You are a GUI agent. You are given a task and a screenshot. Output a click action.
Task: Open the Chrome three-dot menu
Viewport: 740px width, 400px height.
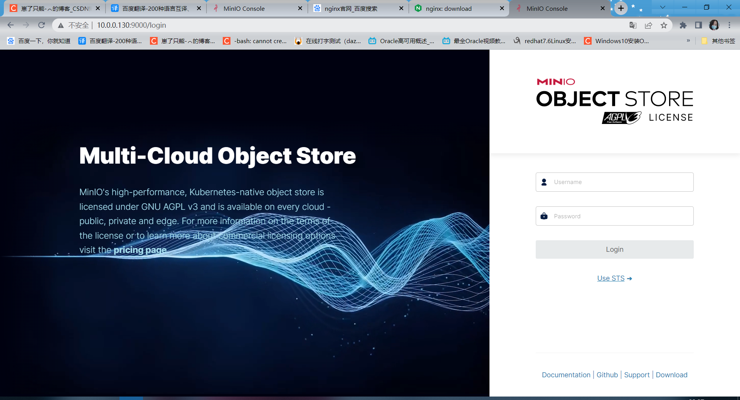[x=729, y=25]
